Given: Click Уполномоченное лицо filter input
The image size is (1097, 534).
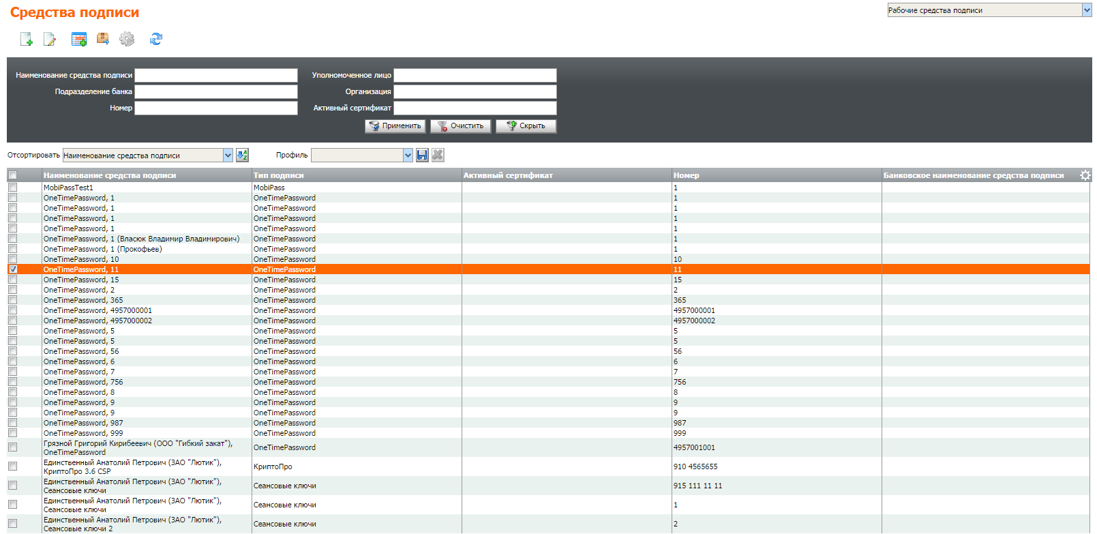Looking at the screenshot, I should tap(475, 76).
